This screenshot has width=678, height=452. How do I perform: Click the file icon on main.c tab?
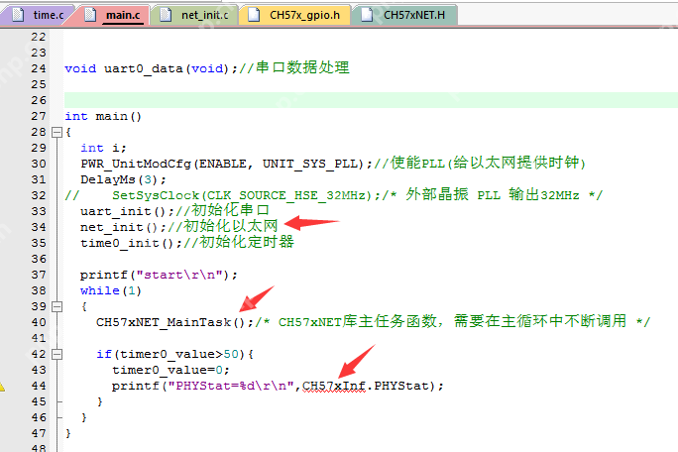(x=91, y=15)
